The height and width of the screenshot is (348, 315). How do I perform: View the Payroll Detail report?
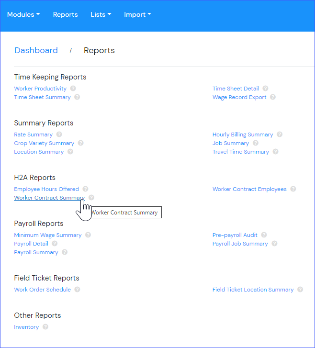31,244
